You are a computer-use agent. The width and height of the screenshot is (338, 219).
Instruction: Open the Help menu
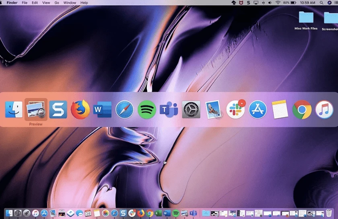[84, 3]
